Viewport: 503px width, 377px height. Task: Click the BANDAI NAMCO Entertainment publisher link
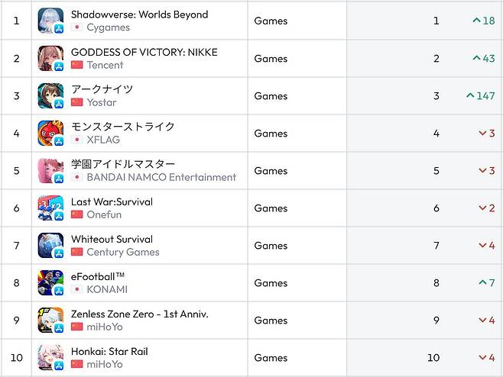coord(161,177)
